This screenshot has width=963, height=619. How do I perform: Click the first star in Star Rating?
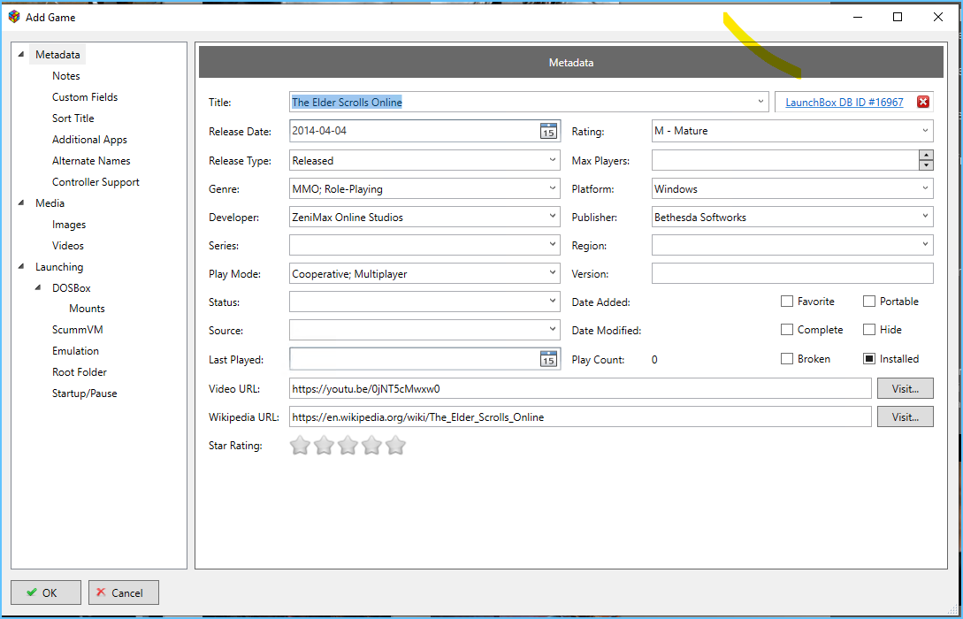(x=300, y=445)
